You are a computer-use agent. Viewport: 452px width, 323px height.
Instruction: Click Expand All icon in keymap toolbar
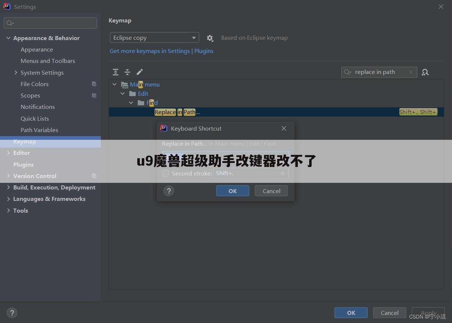click(x=116, y=72)
